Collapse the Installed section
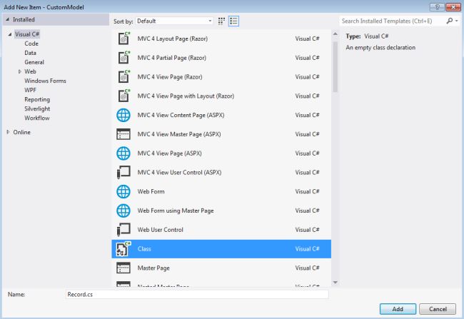 click(7, 19)
